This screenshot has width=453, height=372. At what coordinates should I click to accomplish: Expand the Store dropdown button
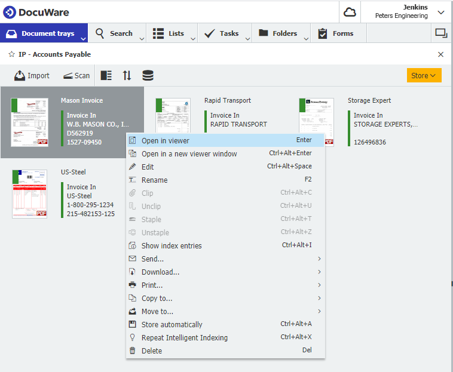[x=424, y=75]
